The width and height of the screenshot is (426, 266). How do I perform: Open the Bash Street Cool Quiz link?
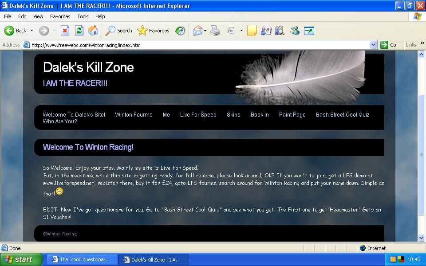(343, 114)
